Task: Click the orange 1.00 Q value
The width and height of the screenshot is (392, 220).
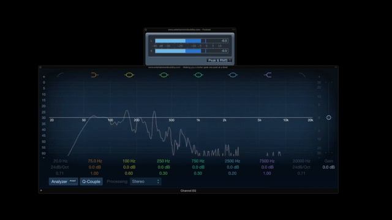Action: [94, 173]
